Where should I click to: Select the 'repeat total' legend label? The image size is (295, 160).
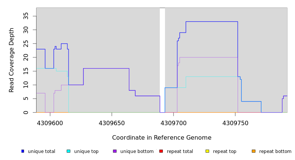coord(180,151)
